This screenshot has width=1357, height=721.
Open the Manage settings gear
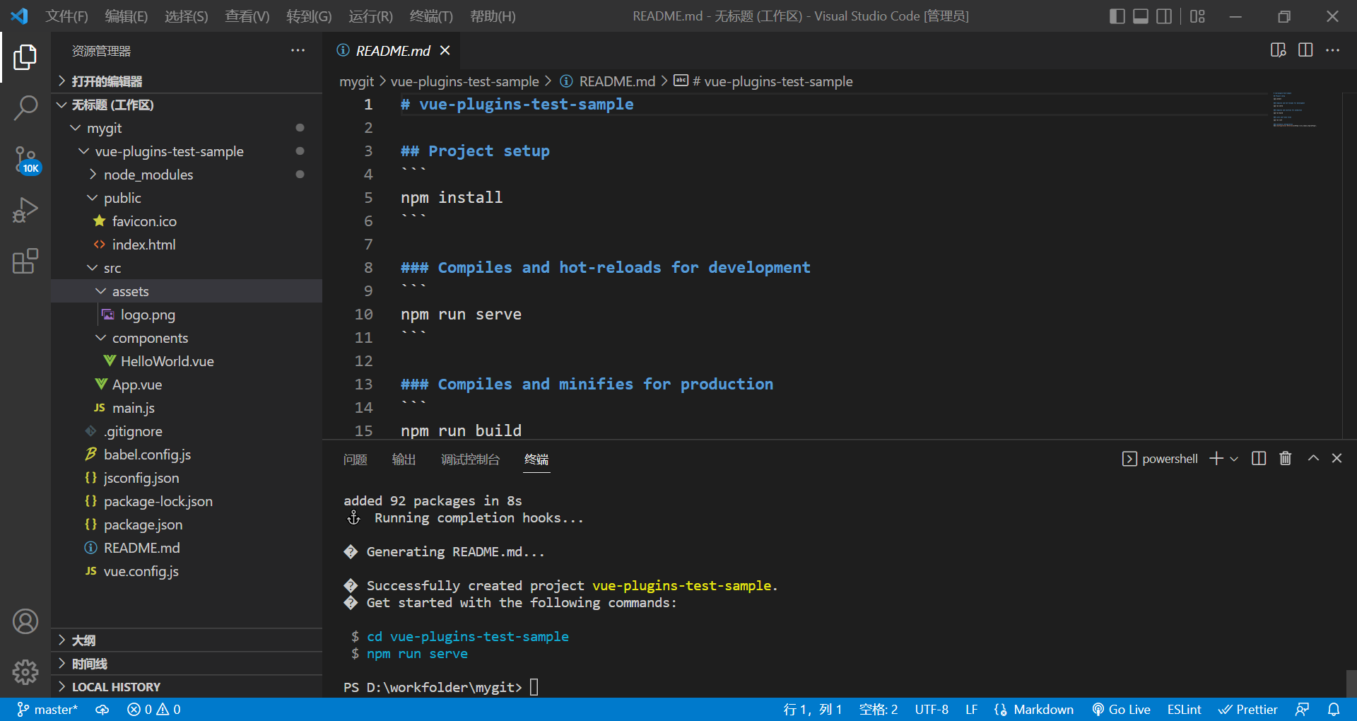coord(25,672)
